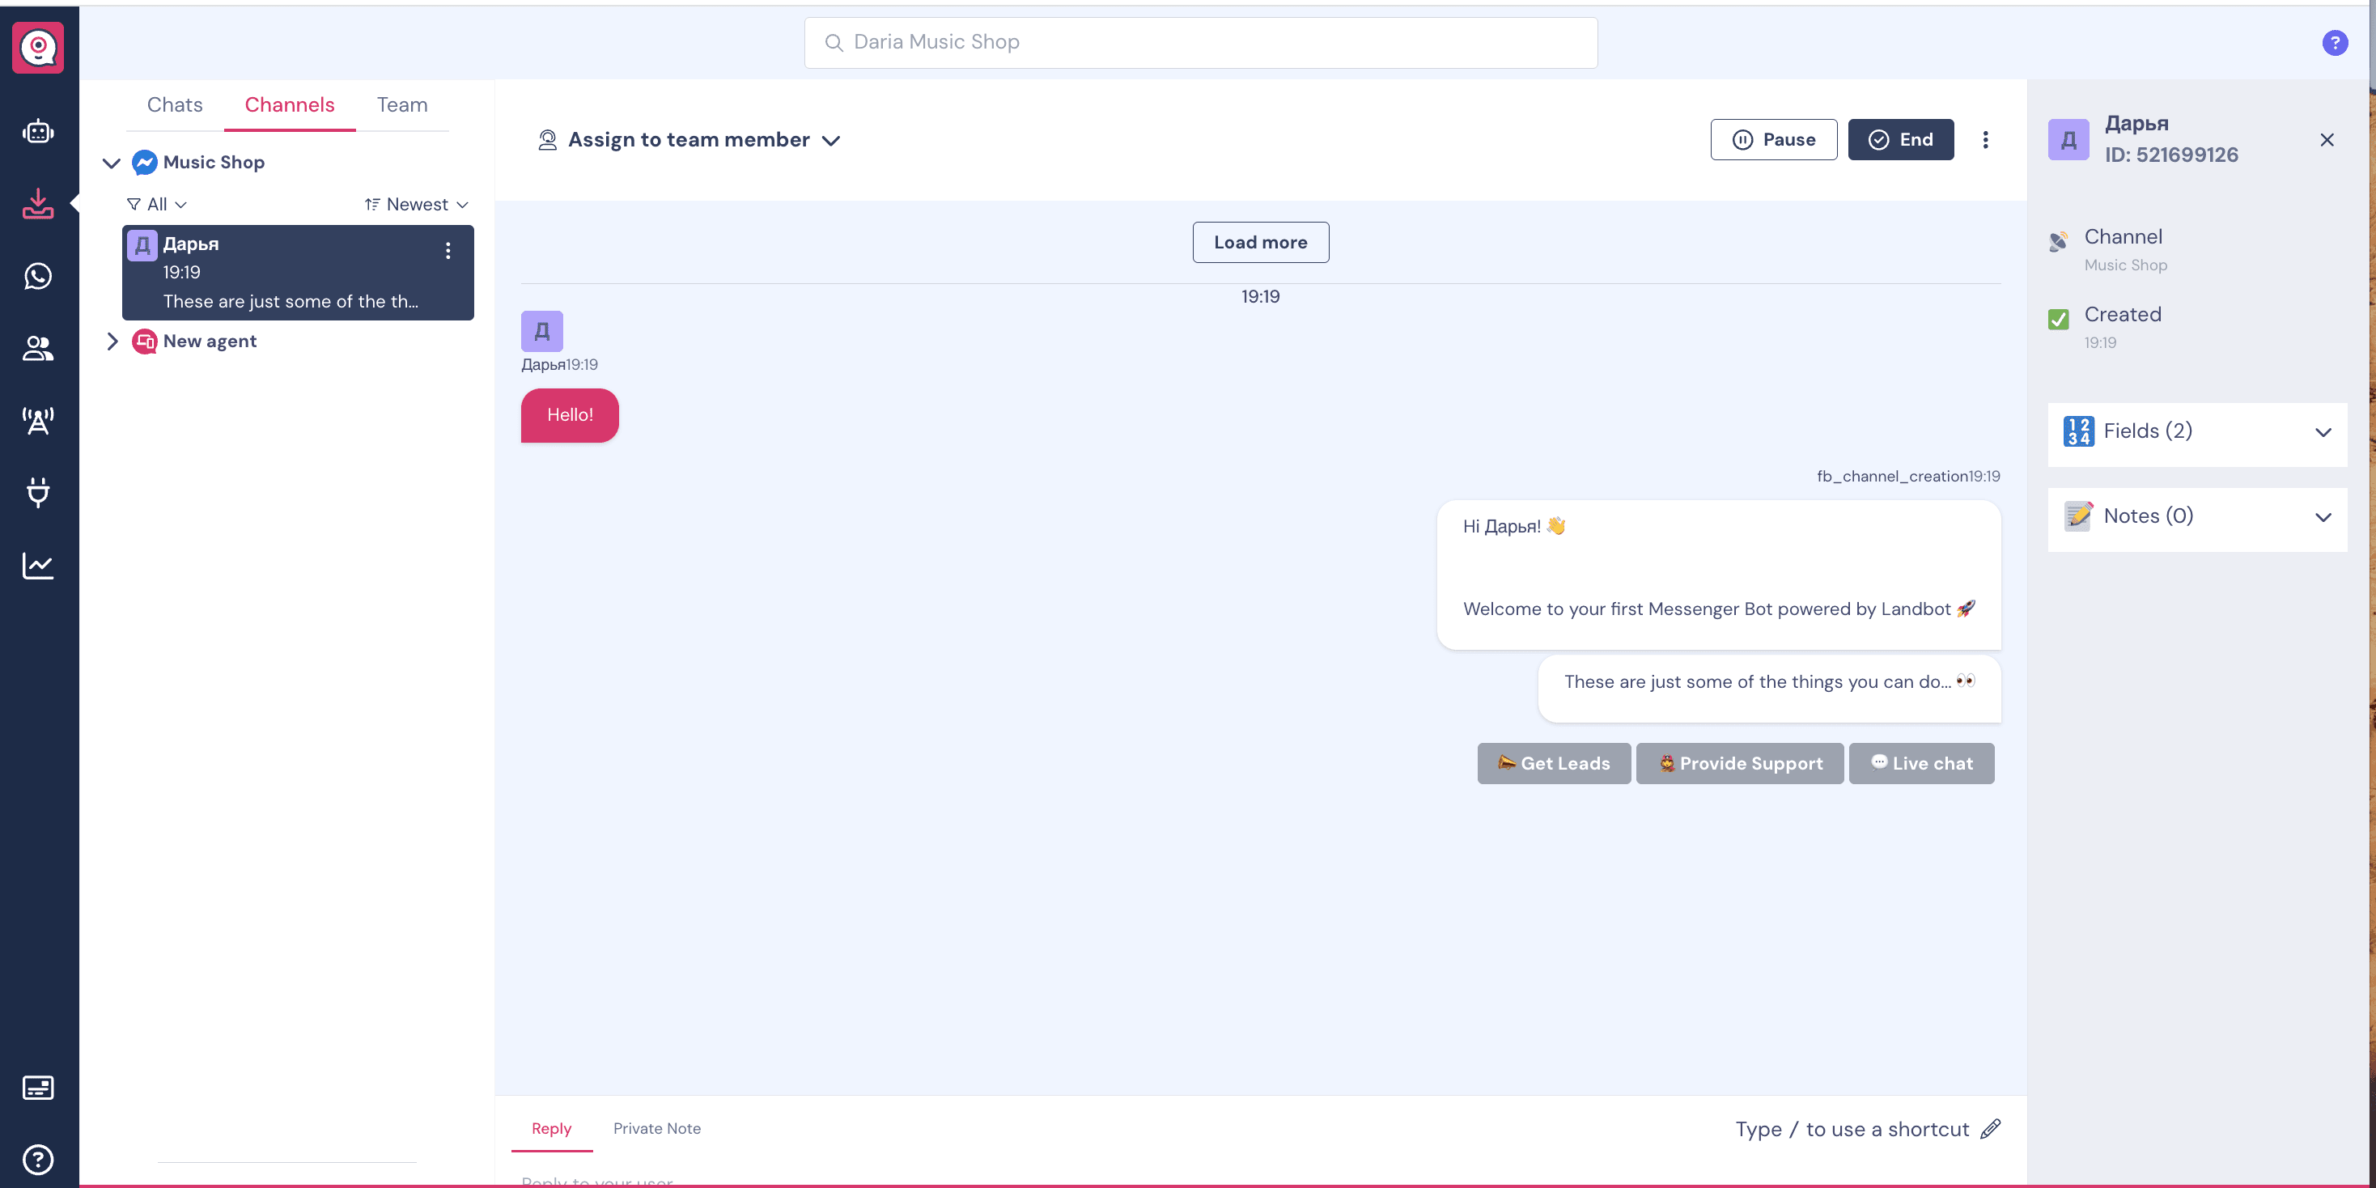Click the Welcome to your first Messenger Bot message
The width and height of the screenshot is (2376, 1188).
tap(1719, 575)
